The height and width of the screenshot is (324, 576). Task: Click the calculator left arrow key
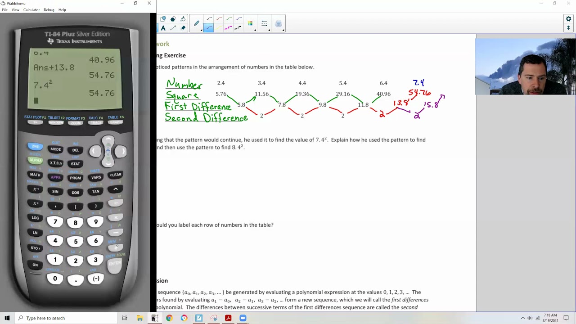click(x=95, y=151)
